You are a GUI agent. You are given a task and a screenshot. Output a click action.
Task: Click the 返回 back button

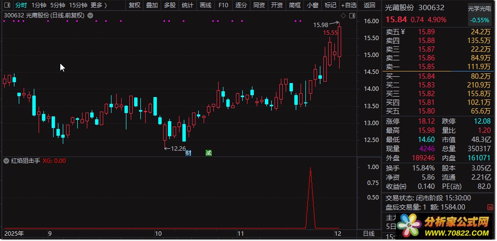pyautogui.click(x=369, y=5)
